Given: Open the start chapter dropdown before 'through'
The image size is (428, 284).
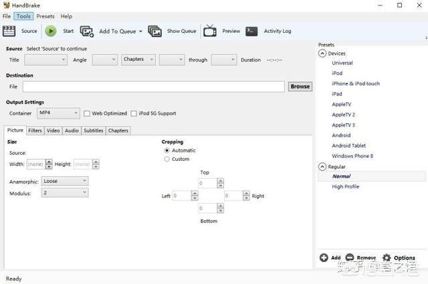Looking at the screenshot, I should tap(172, 60).
